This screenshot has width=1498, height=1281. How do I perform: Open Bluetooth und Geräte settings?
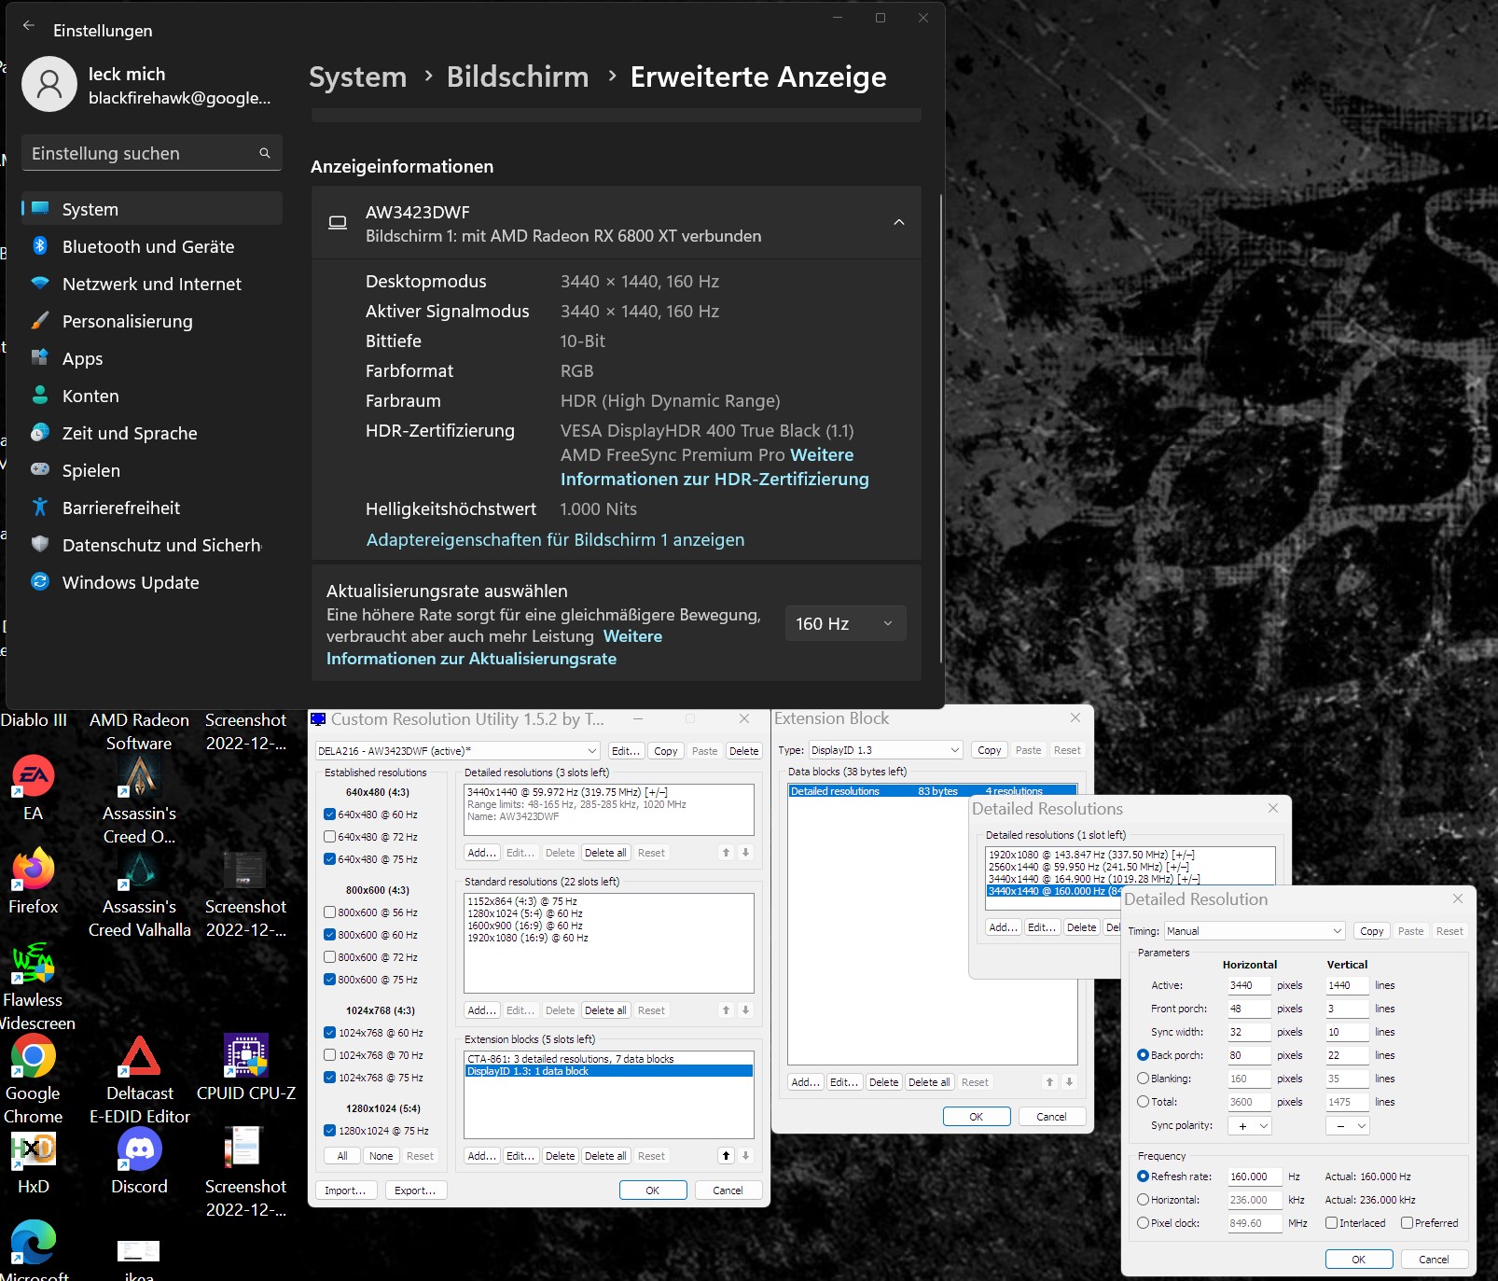[x=152, y=246]
